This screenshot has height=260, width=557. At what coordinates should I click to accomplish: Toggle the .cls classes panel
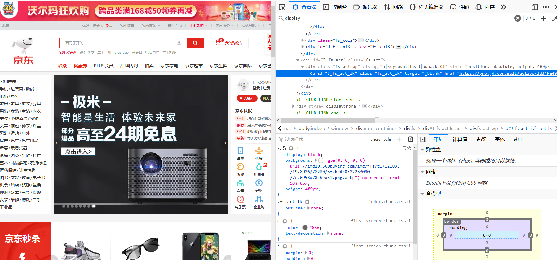point(388,139)
